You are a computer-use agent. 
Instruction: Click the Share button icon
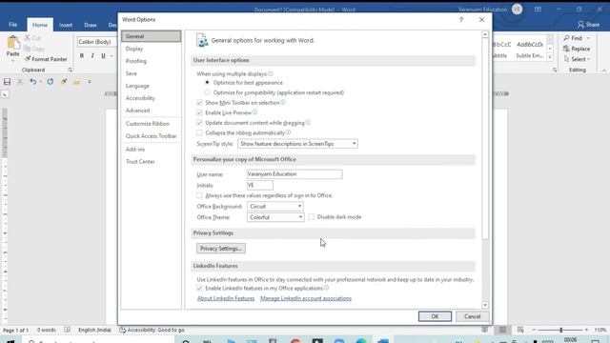(x=580, y=25)
